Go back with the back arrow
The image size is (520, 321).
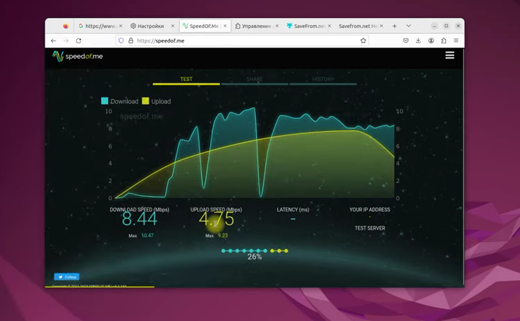pos(53,40)
